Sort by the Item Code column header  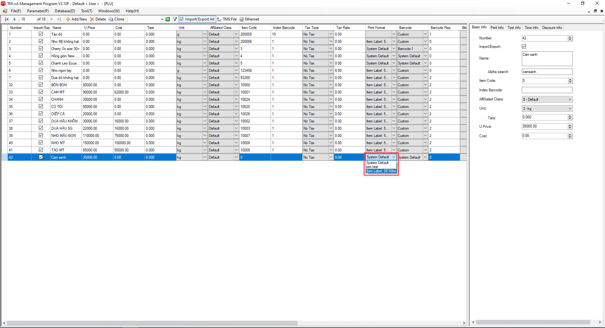coord(255,28)
